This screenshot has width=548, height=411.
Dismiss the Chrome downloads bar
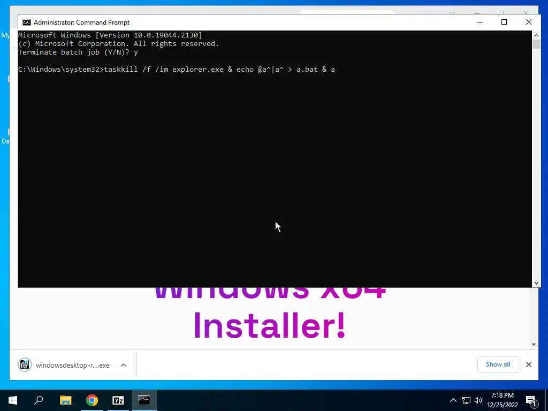pyautogui.click(x=528, y=364)
